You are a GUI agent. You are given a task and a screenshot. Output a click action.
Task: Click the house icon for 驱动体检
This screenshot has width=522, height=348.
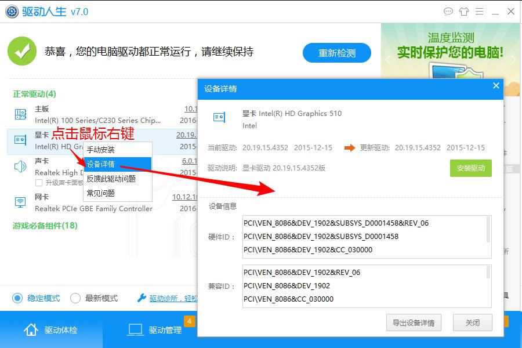(x=31, y=329)
